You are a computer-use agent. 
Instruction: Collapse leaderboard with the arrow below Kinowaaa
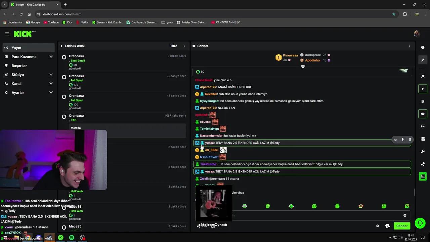coord(303,67)
